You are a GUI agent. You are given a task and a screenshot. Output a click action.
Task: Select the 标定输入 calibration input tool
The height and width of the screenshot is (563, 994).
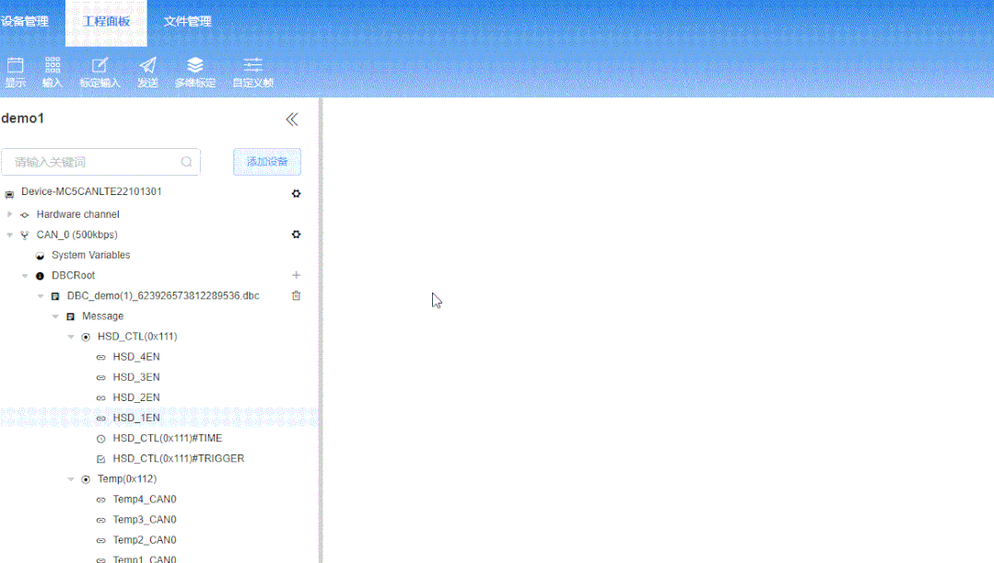99,72
